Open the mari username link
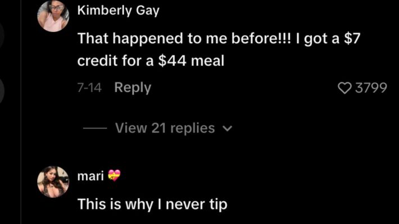Viewport: 399px width, 224px height. click(90, 176)
